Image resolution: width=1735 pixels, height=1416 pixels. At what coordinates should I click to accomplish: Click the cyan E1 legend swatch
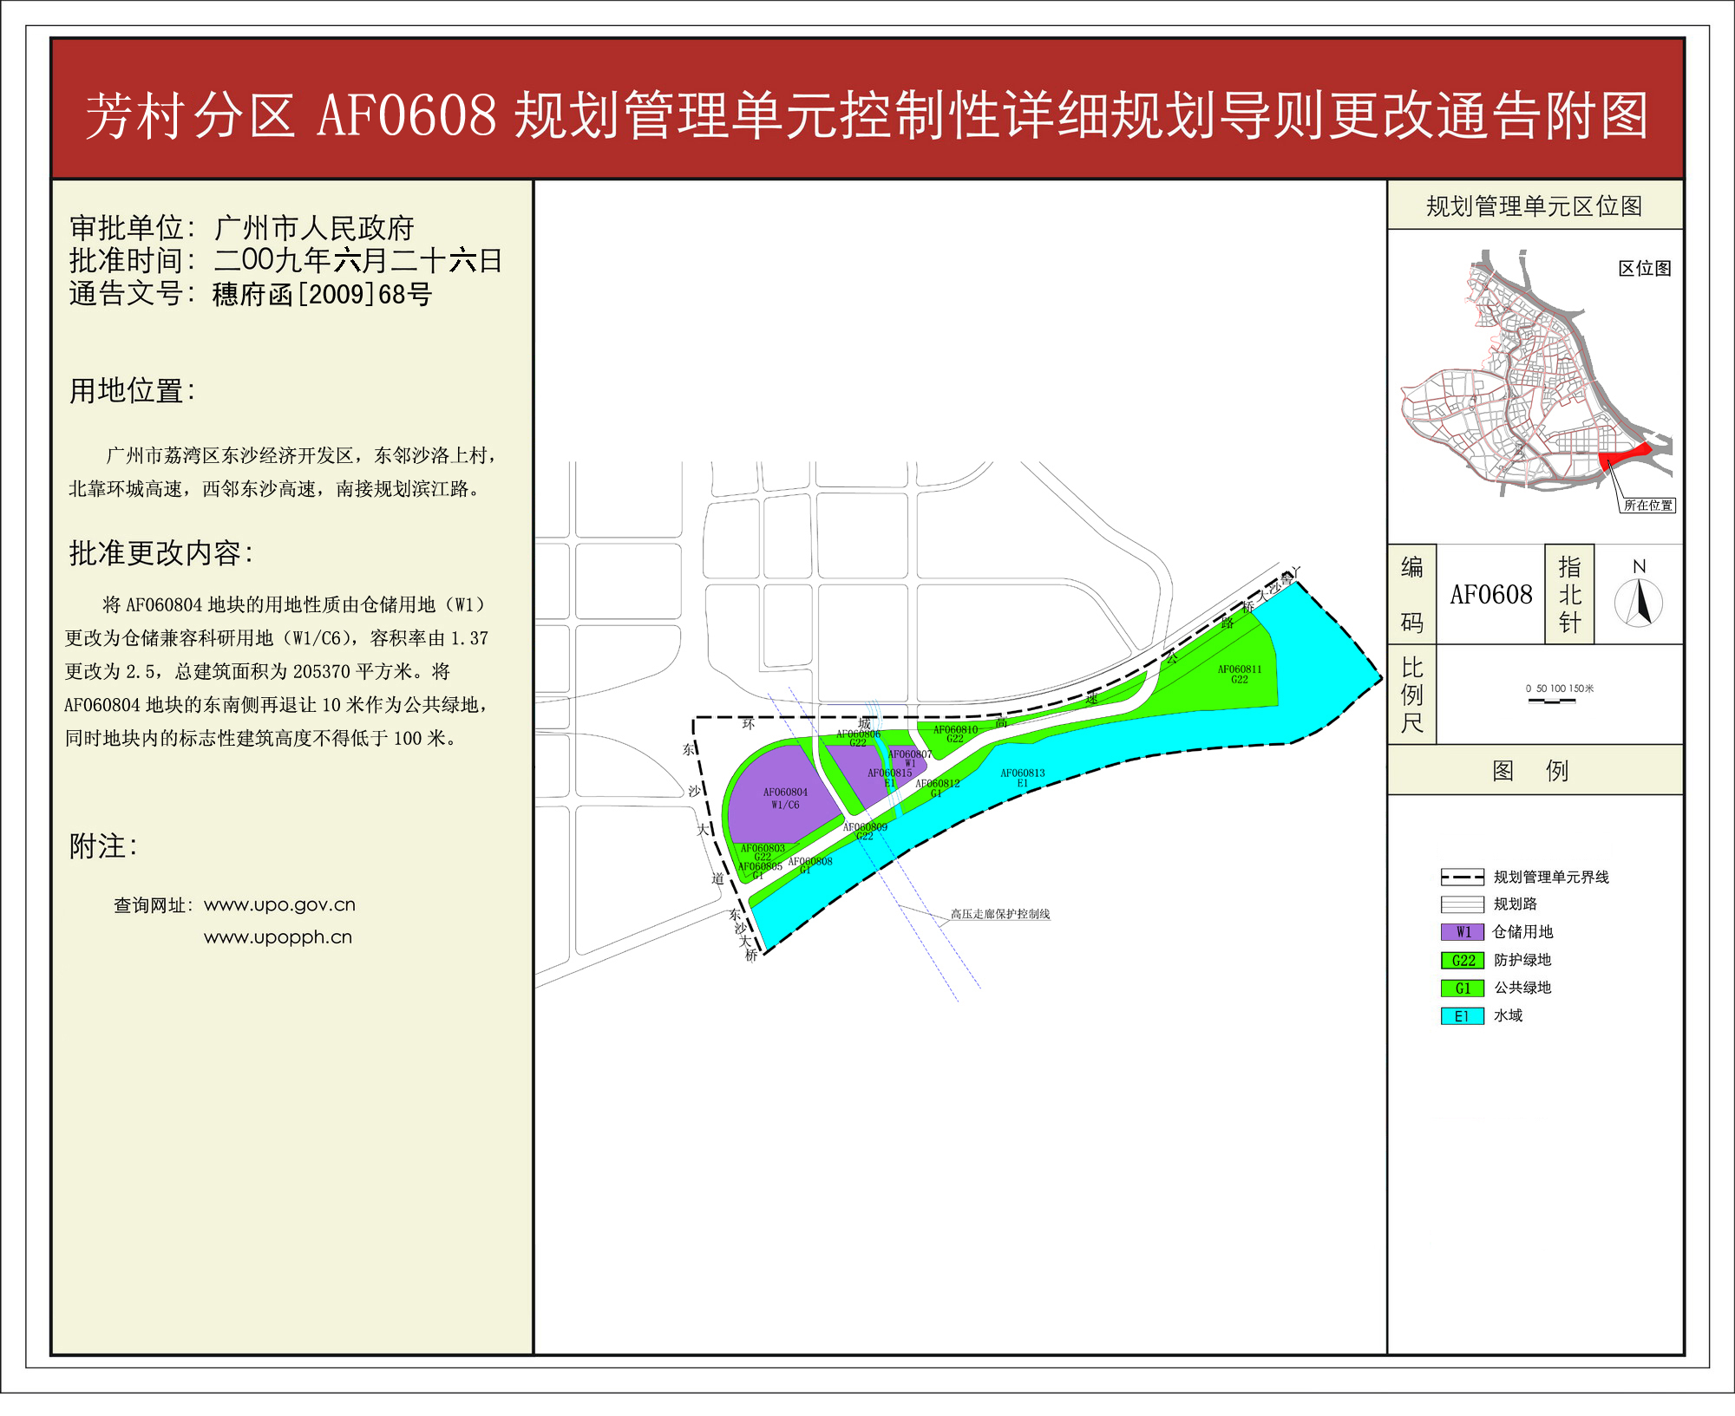pos(1463,1015)
